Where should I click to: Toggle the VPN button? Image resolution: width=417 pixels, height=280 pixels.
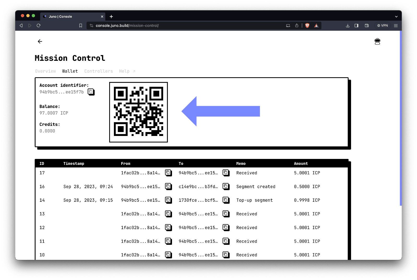click(383, 26)
